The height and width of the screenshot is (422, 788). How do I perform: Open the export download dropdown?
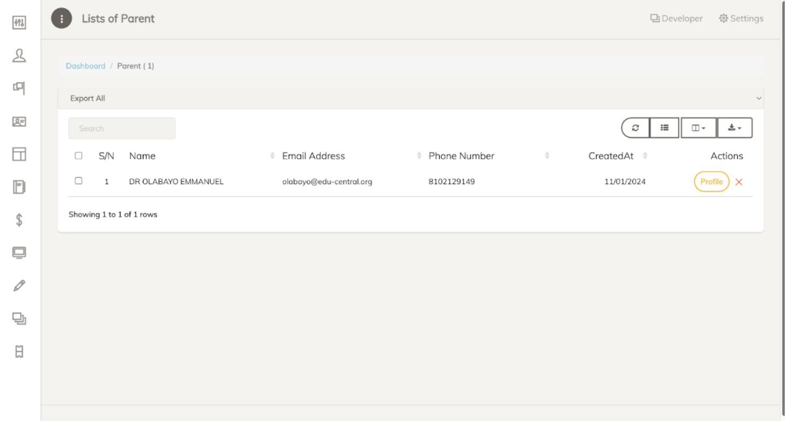pyautogui.click(x=735, y=128)
